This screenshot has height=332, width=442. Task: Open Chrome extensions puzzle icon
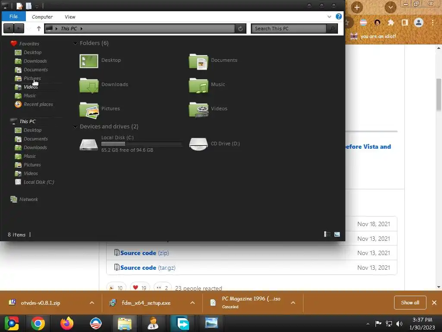[x=391, y=22]
